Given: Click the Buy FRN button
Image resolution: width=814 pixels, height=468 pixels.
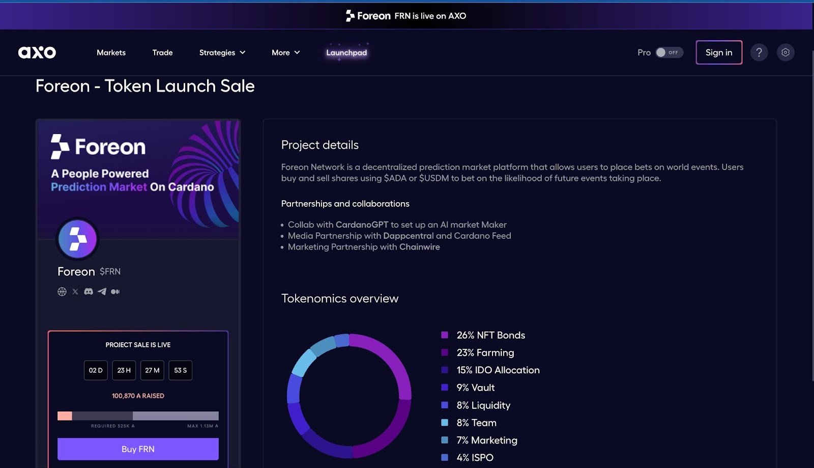Looking at the screenshot, I should click(138, 449).
